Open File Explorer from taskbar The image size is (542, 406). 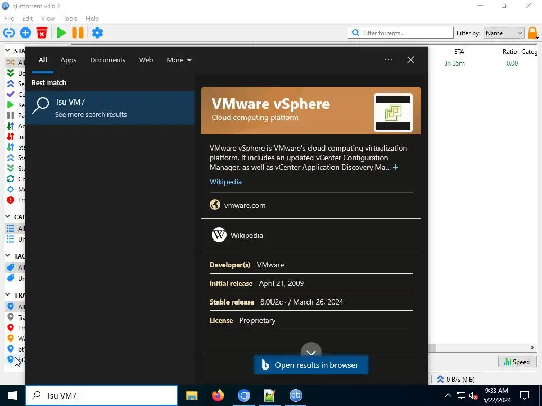pyautogui.click(x=192, y=395)
